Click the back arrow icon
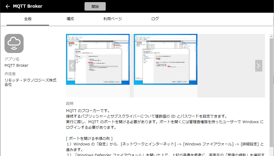The image size is (274, 156). [8, 6]
